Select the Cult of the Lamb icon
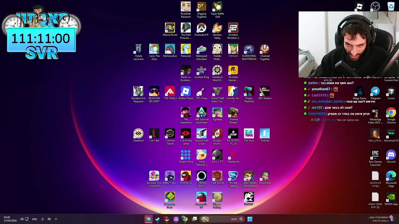Image resolution: width=399 pixels, height=224 pixels. click(x=186, y=137)
